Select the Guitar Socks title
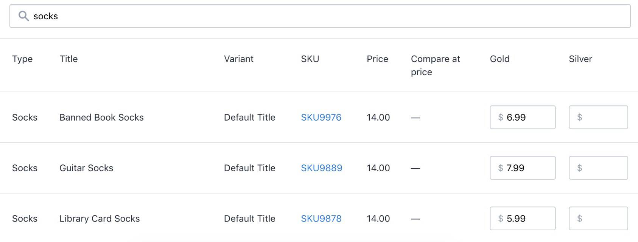Viewport: 638px width, 242px height. click(x=86, y=168)
